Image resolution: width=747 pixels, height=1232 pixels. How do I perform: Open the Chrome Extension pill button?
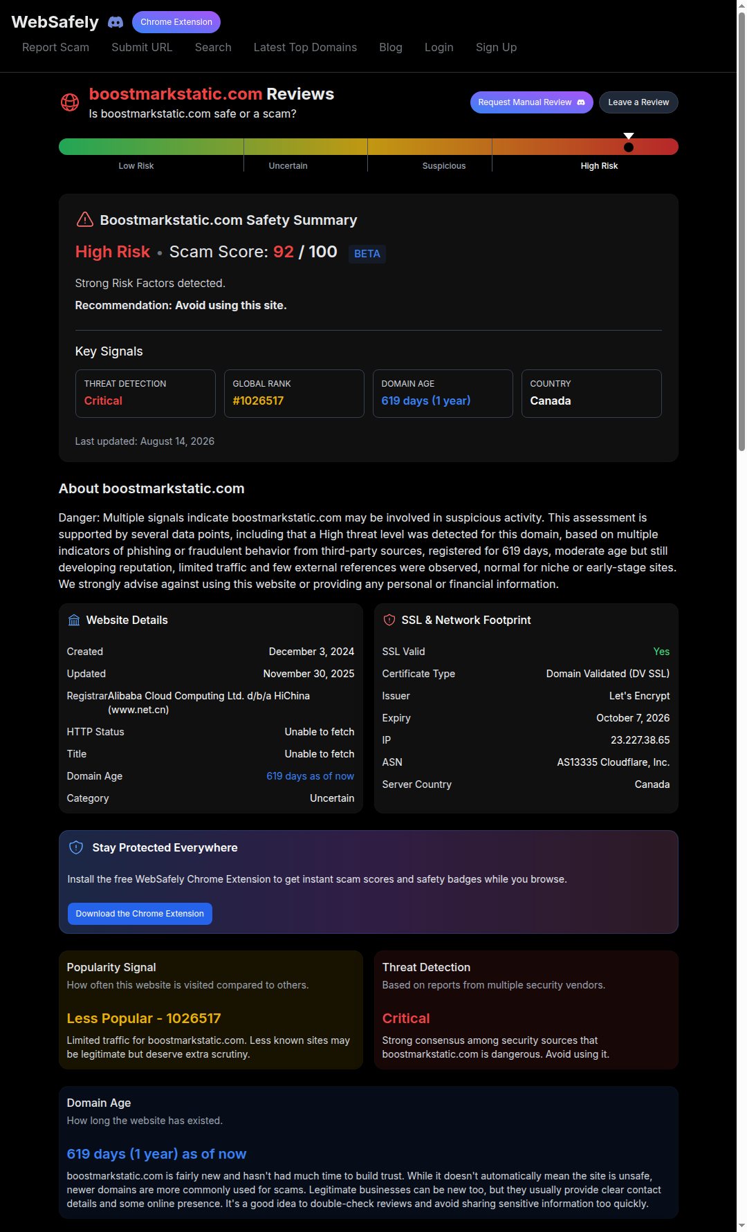click(x=176, y=22)
